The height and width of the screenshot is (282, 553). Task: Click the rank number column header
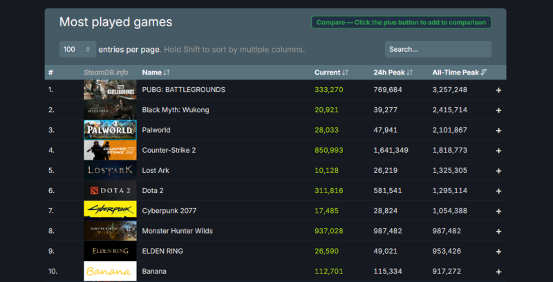click(50, 72)
